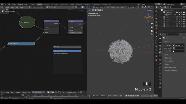This screenshot has height=104, width=186.
Task: Click the Plane object mesh icon in outliner
Action: (x=167, y=15)
